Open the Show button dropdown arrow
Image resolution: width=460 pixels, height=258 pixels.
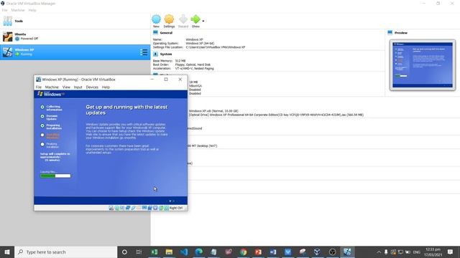203,21
